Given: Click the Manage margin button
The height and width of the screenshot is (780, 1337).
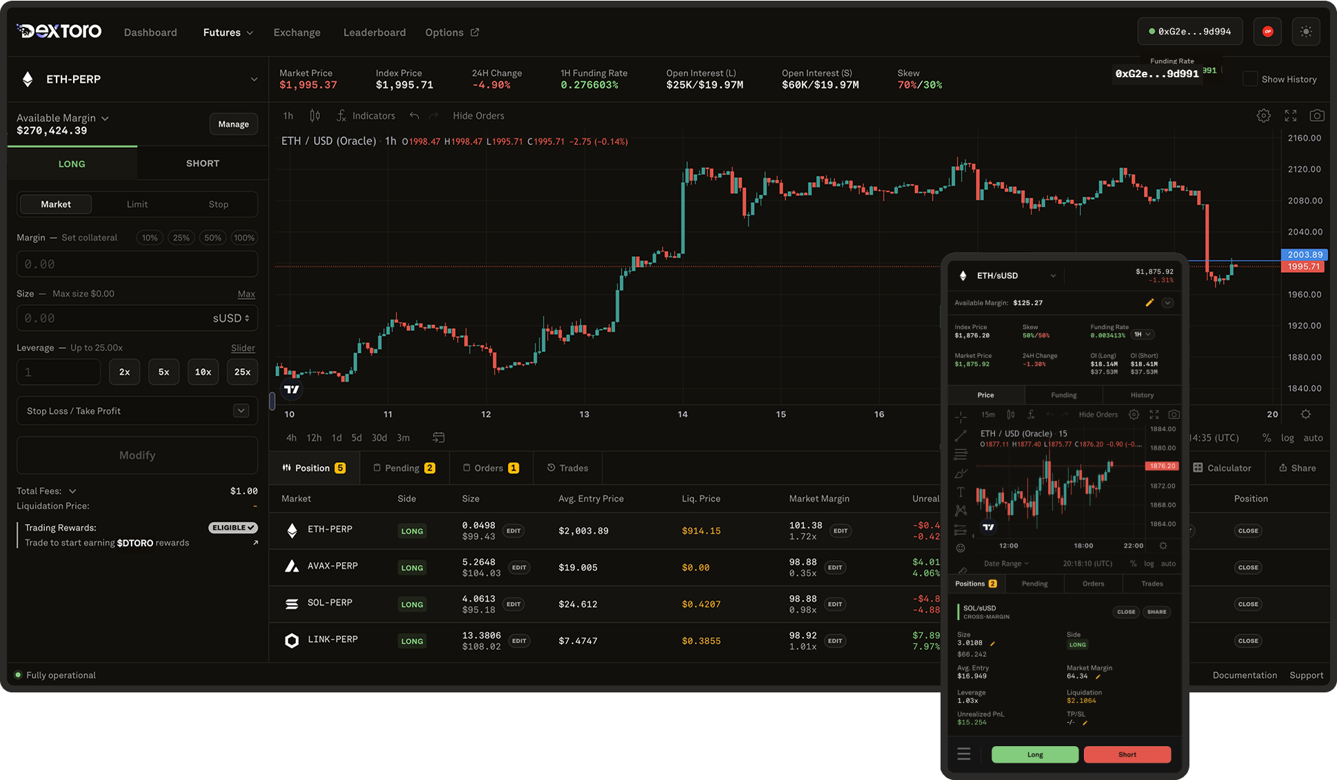Looking at the screenshot, I should click(x=234, y=124).
